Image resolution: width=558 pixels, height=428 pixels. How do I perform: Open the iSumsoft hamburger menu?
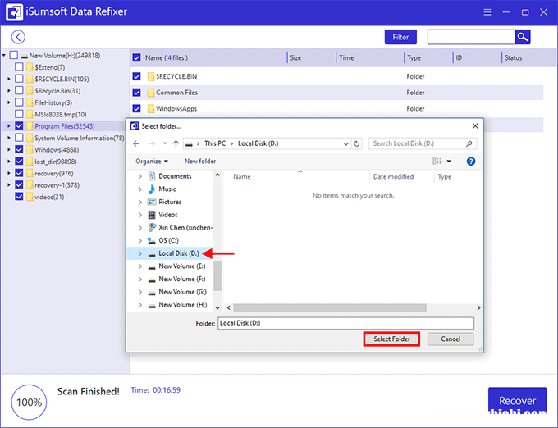click(487, 12)
